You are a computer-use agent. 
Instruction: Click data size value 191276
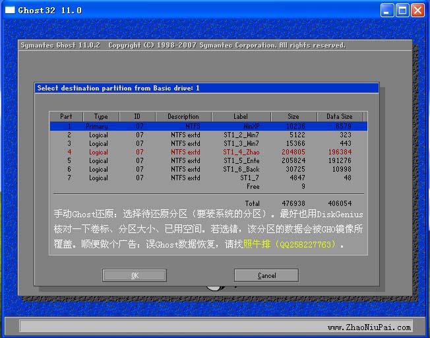pyautogui.click(x=340, y=160)
